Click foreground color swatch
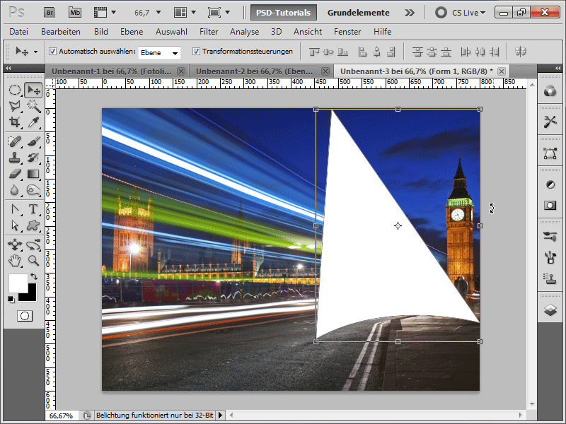 click(x=18, y=283)
